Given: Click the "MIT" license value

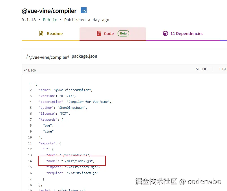Looking at the screenshot, I should click(64, 114).
